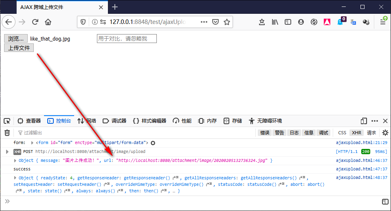Bookmark this page with the star icon
This screenshot has width=391, height=211.
pos(227,22)
